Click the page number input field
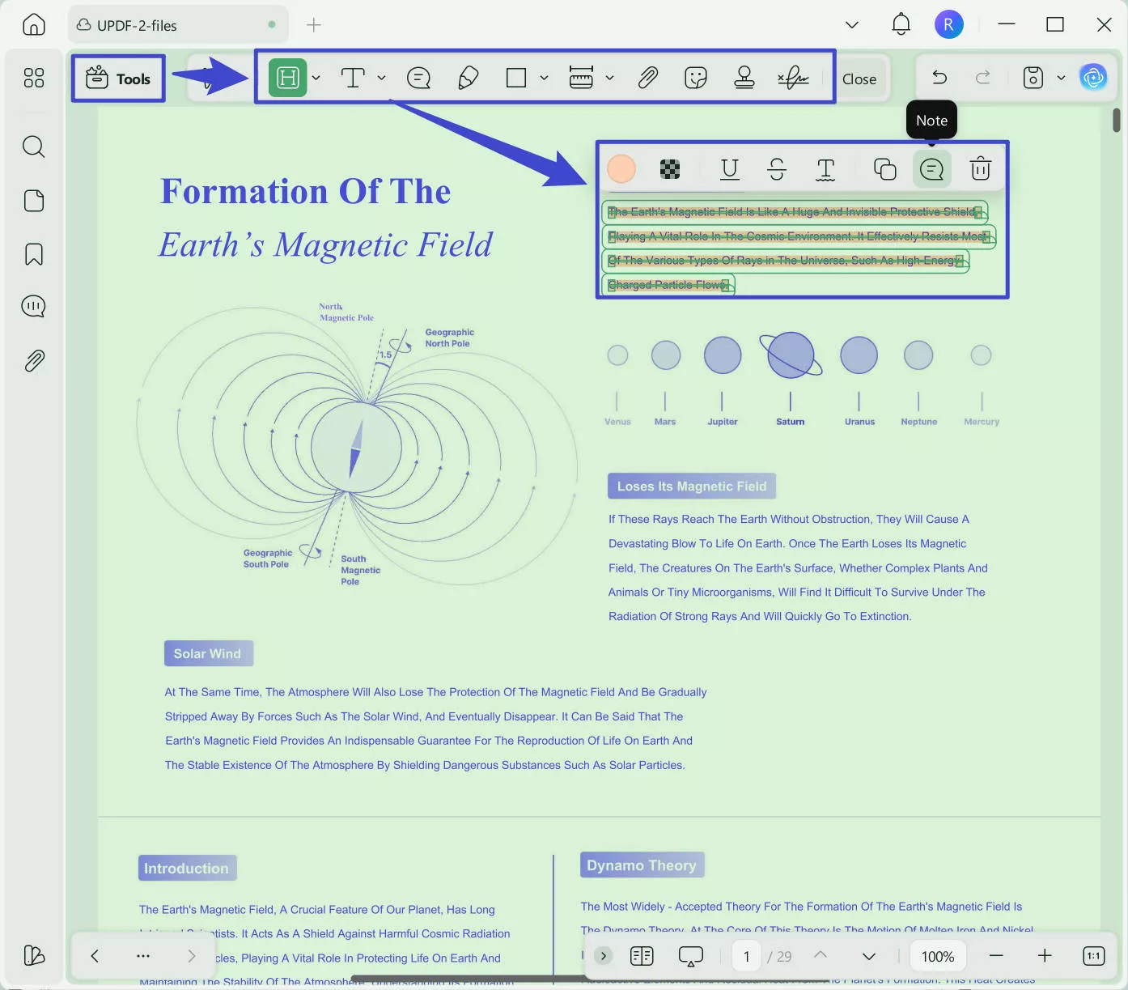 (x=746, y=956)
